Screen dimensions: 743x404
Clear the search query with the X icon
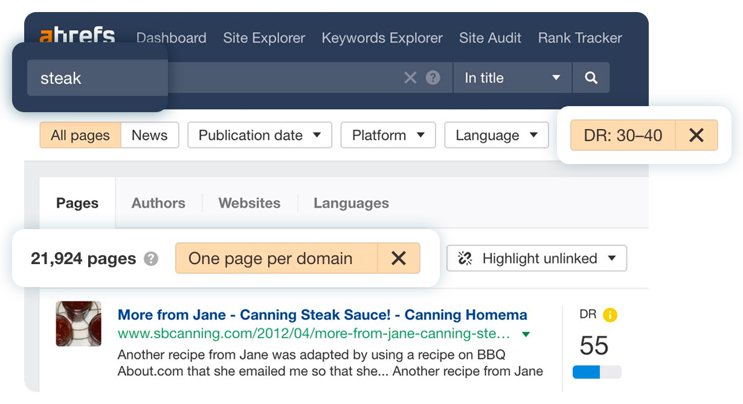(411, 77)
